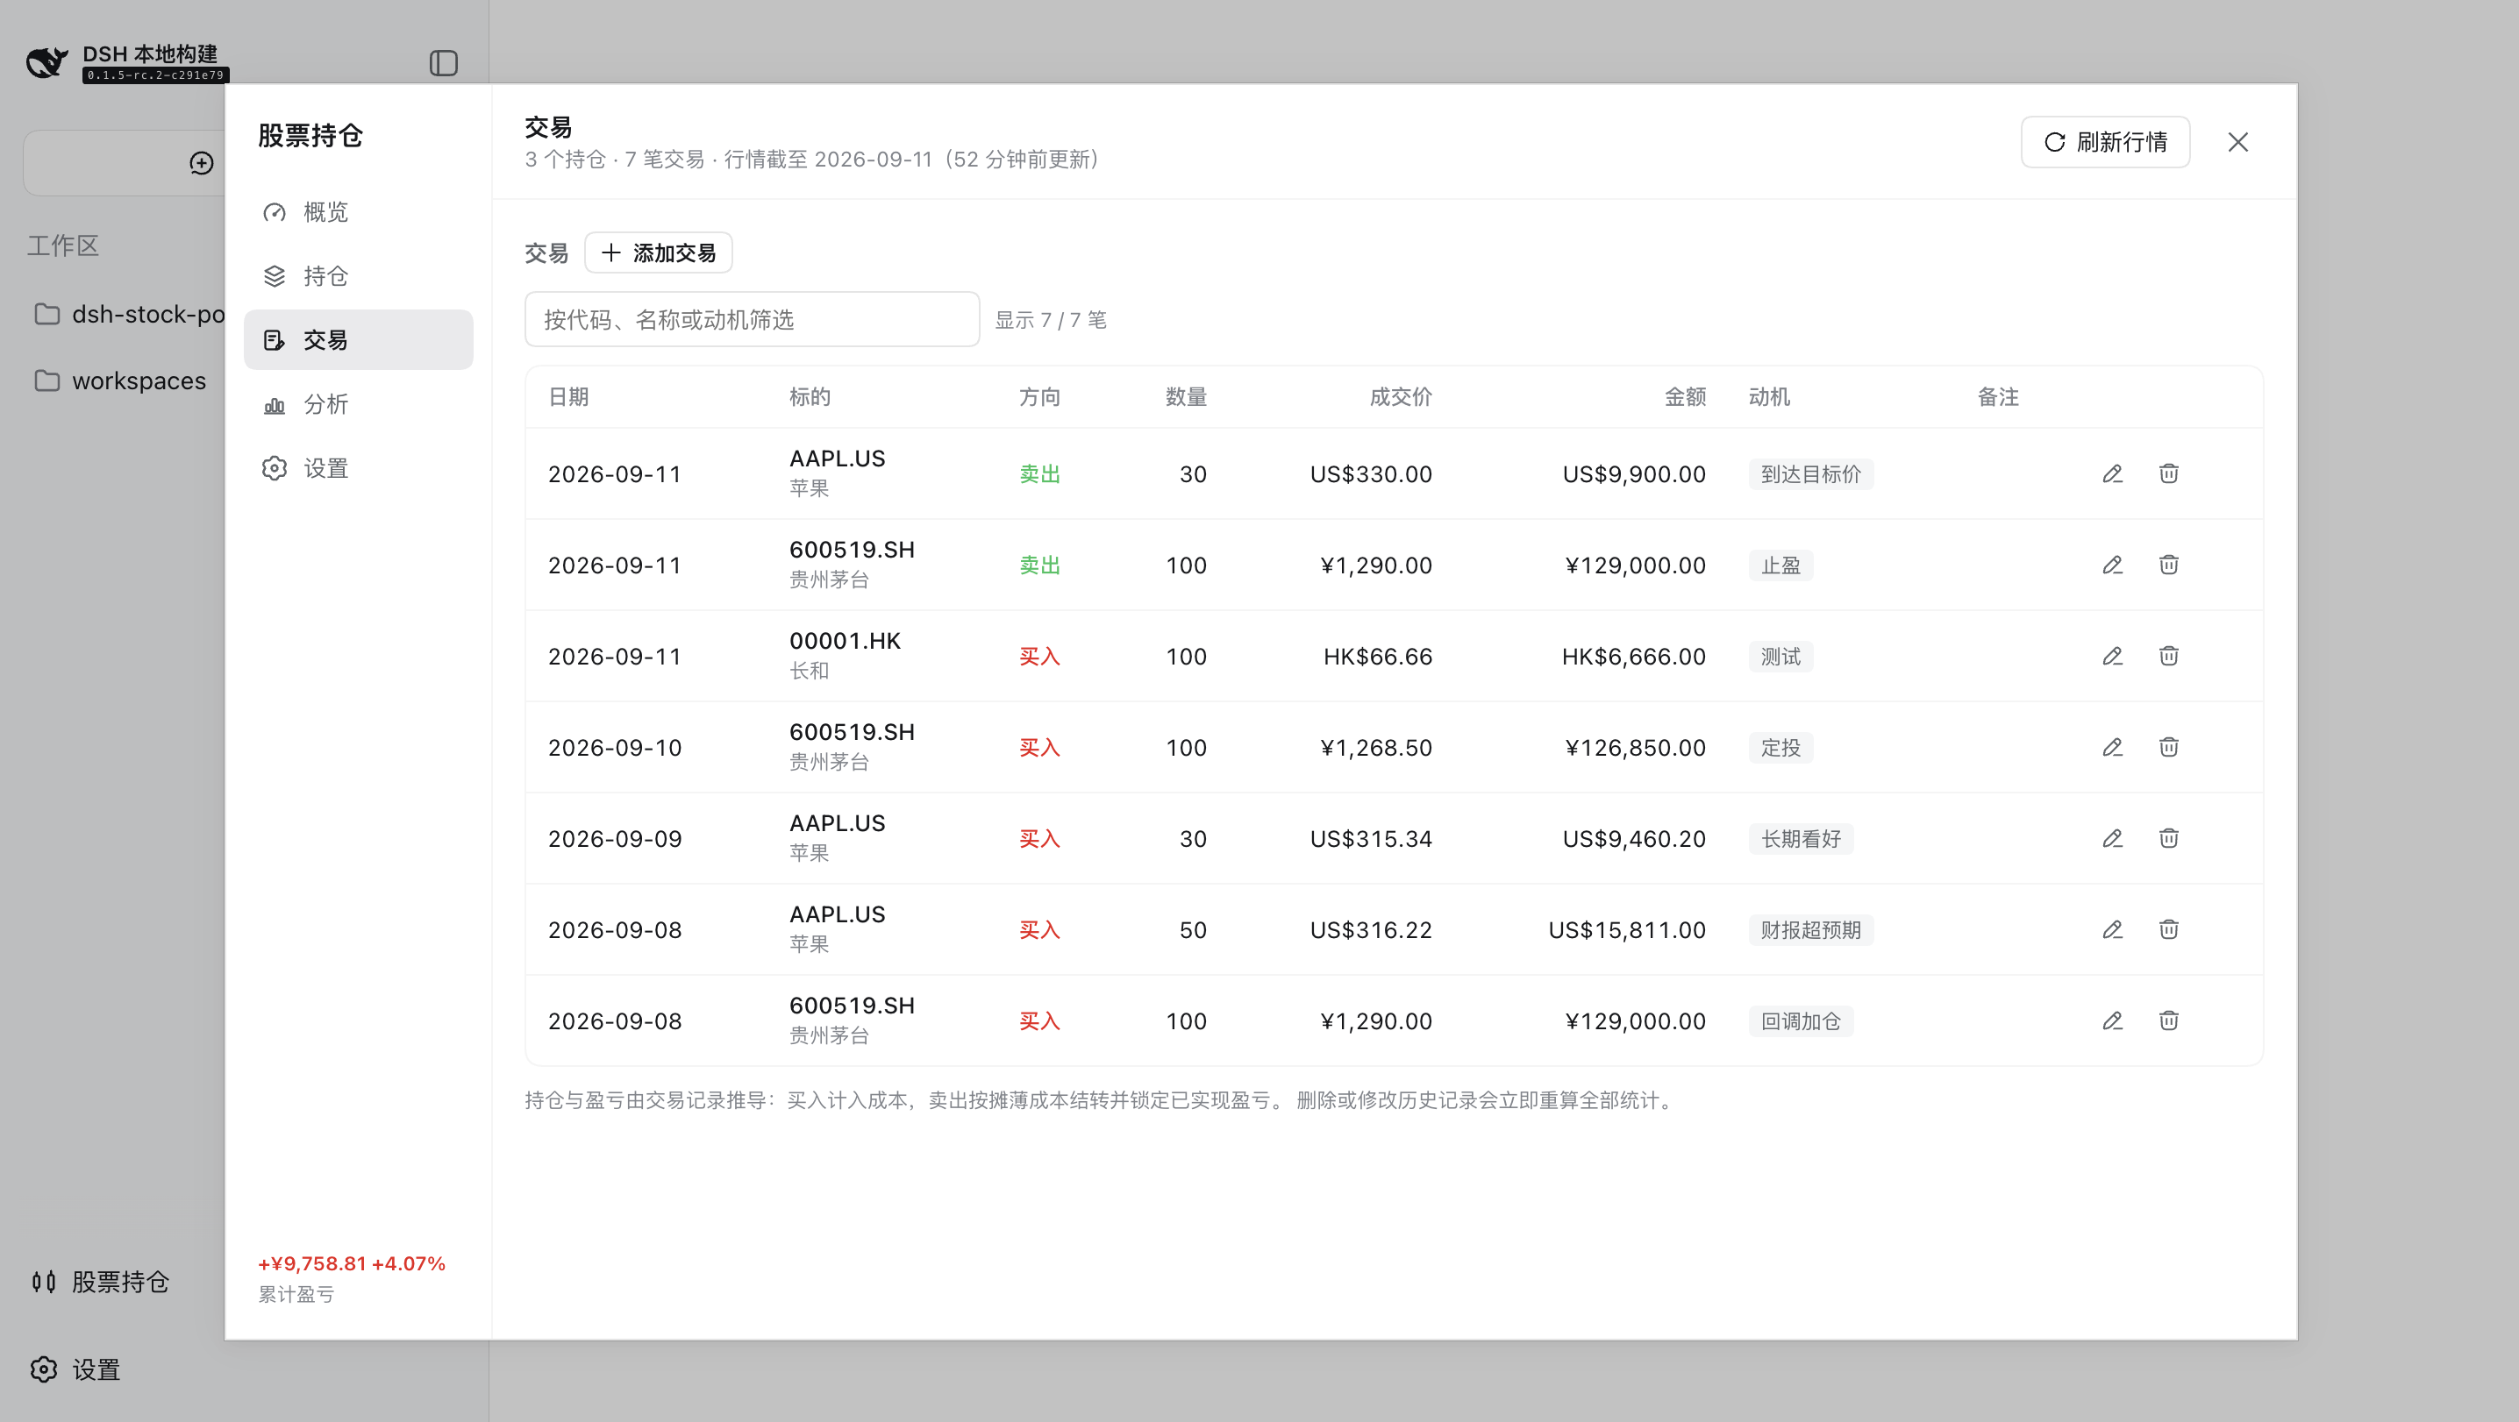The height and width of the screenshot is (1422, 2519).
Task: Click the 定投 motive tag
Action: tap(1780, 748)
